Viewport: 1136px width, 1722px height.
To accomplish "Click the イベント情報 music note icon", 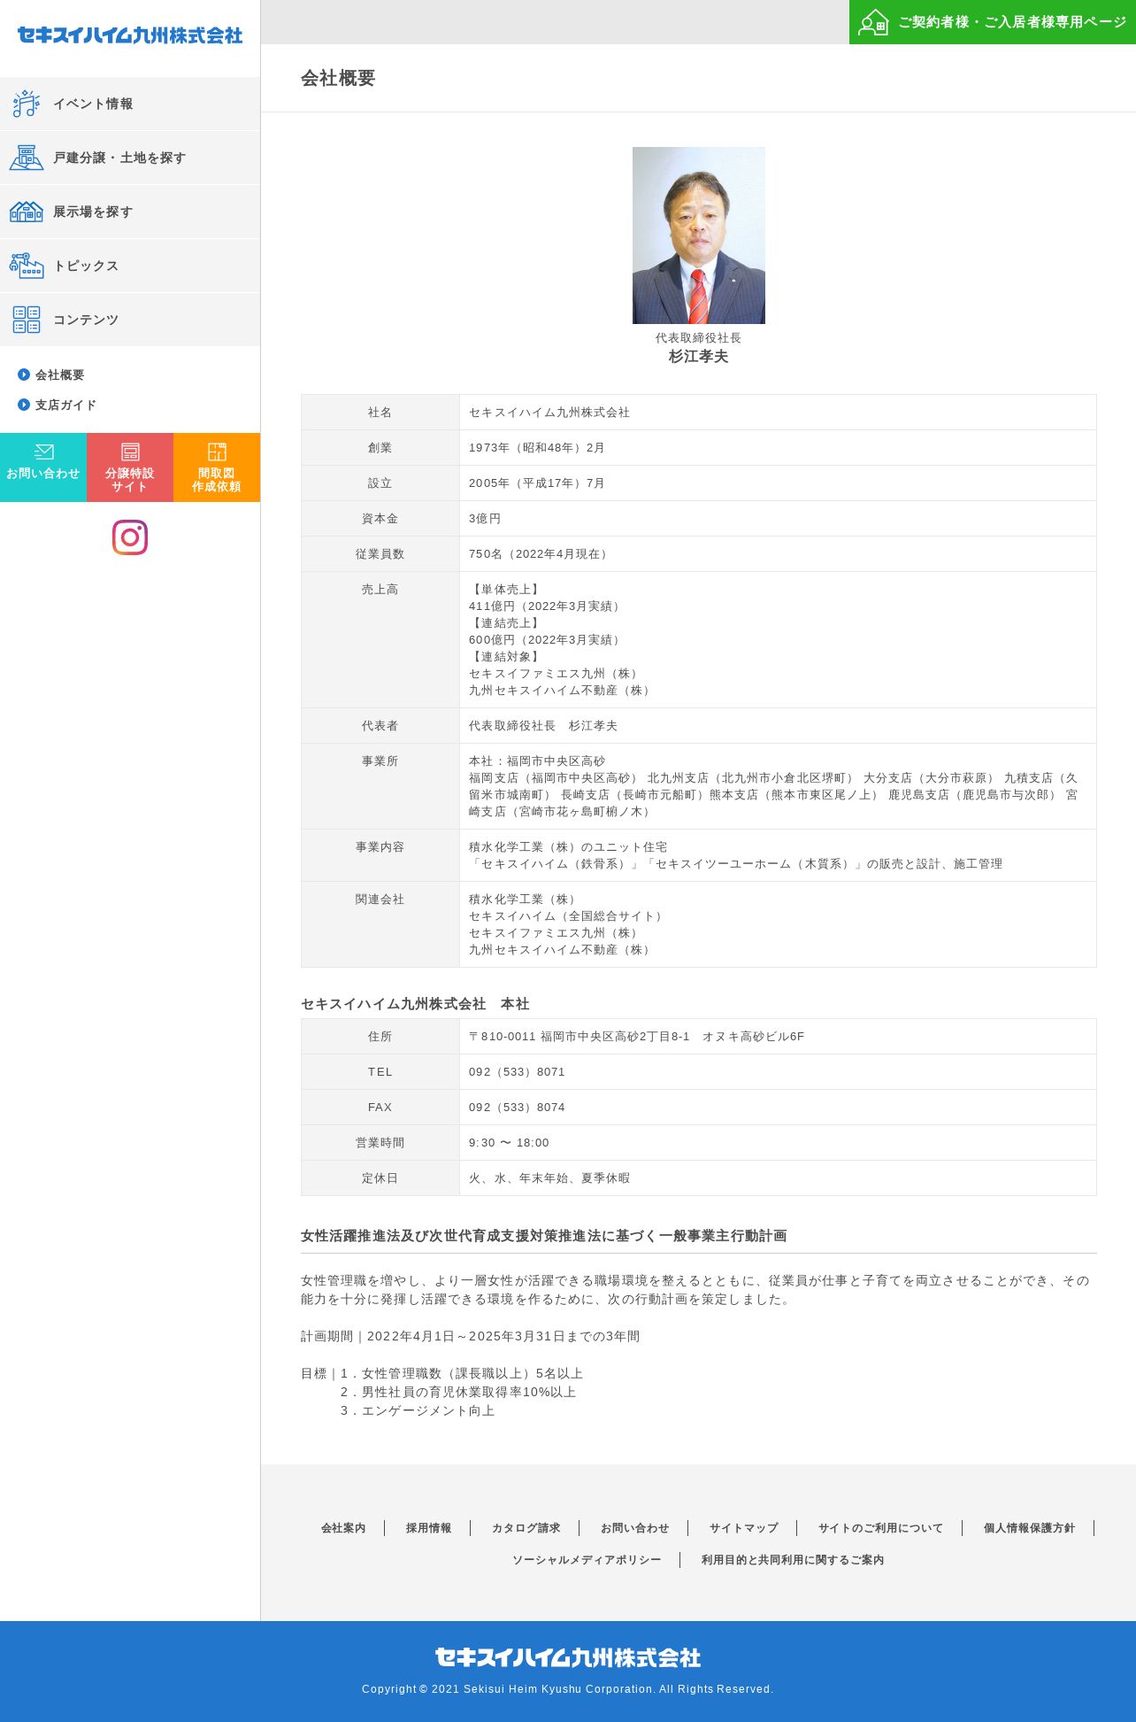I will pyautogui.click(x=26, y=104).
